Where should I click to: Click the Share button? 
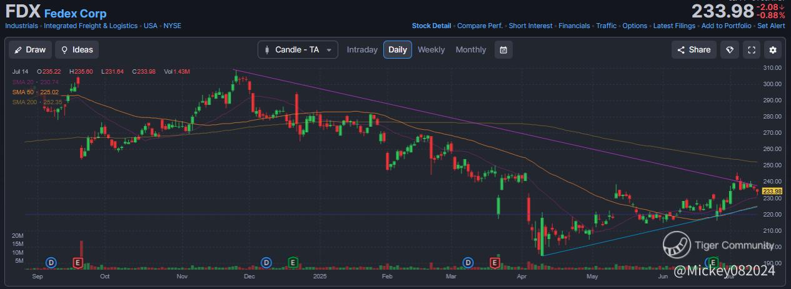(x=694, y=50)
